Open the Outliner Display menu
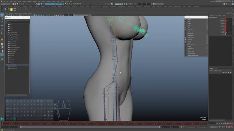This screenshot has width=234, height=131. click(7, 20)
